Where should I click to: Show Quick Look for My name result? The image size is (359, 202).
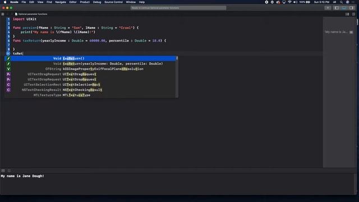[351, 32]
